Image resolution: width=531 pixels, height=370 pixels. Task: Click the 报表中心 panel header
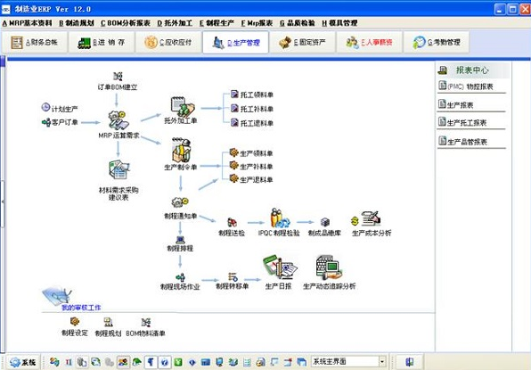(x=473, y=70)
